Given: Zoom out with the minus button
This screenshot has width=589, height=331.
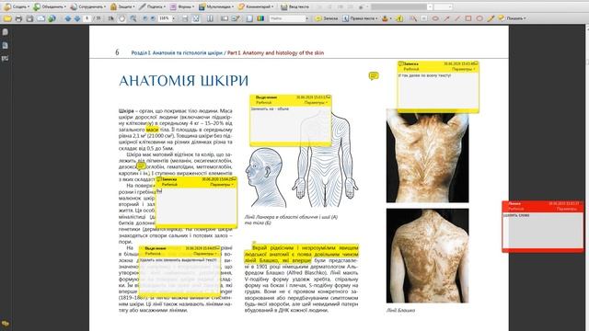Looking at the screenshot, I should (145, 18).
